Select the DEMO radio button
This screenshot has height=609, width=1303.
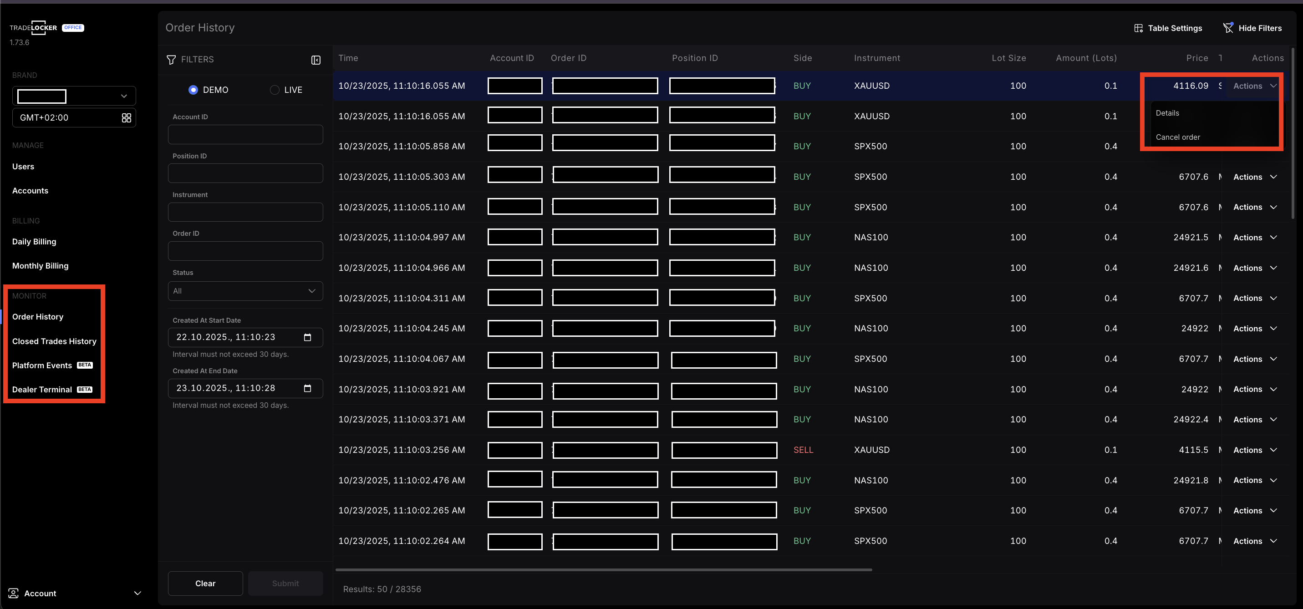click(x=193, y=90)
